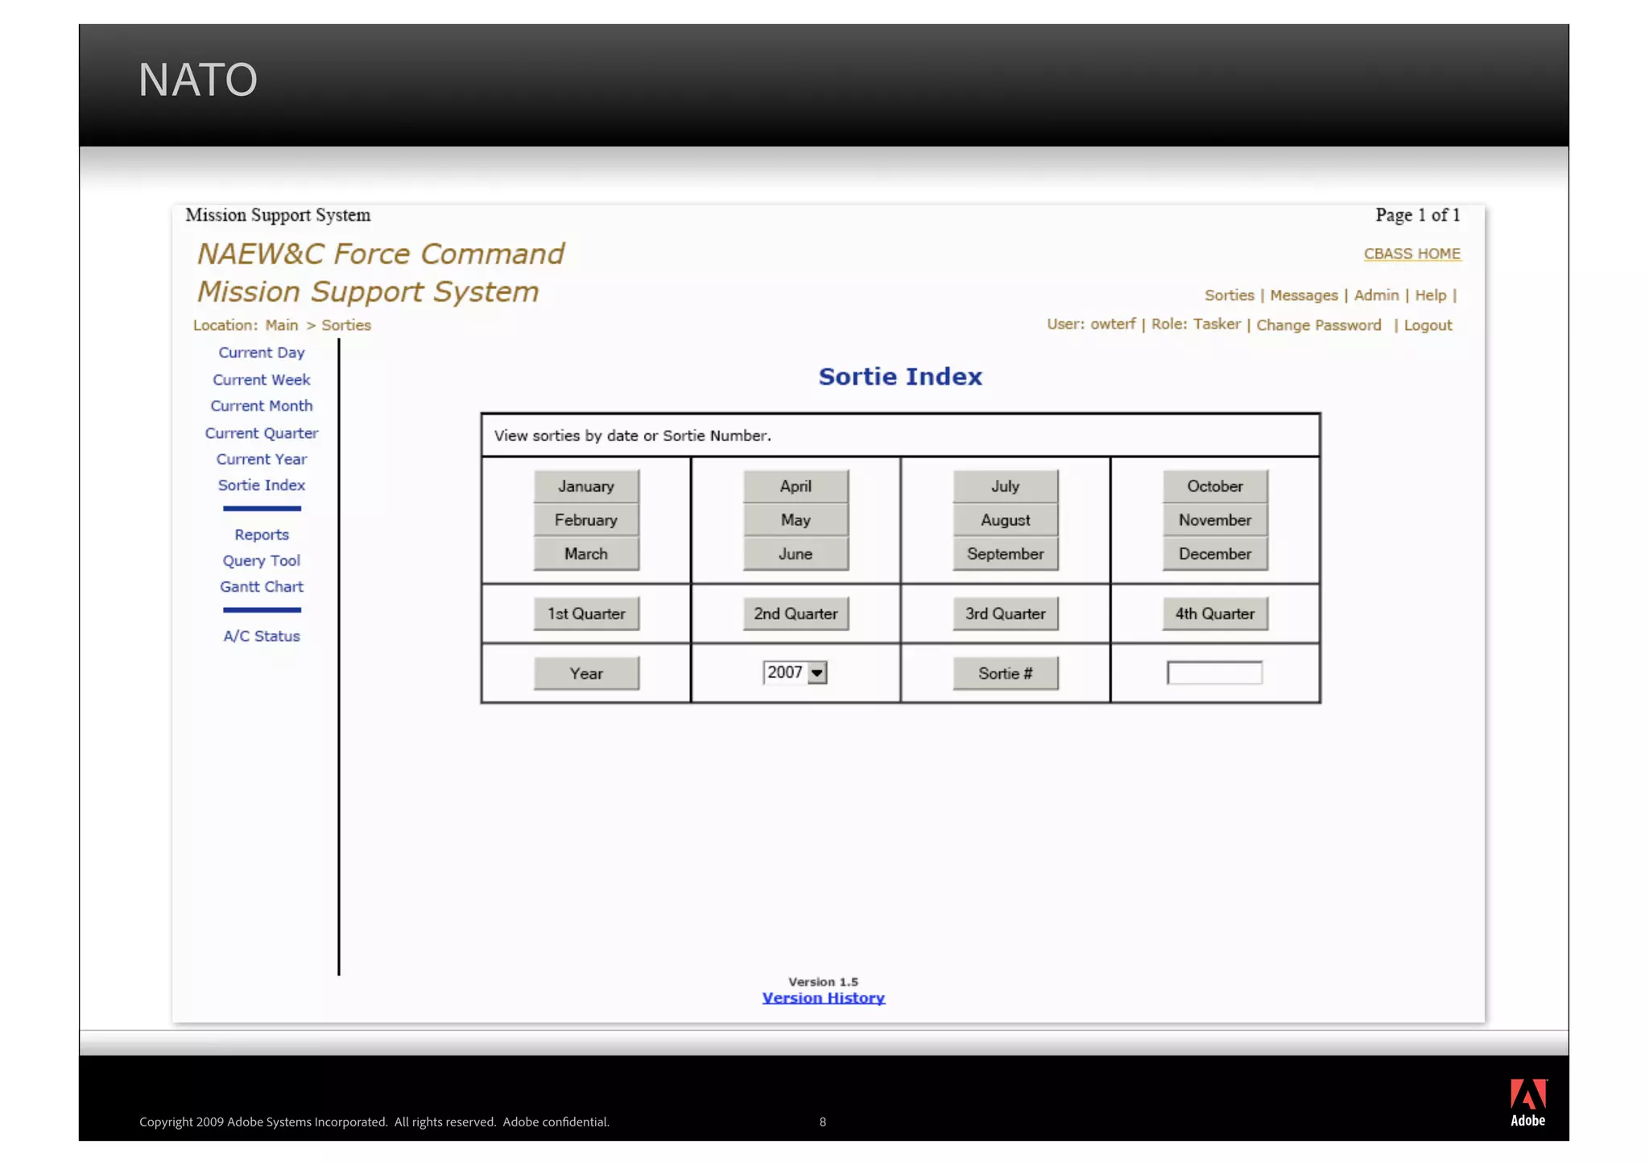
Task: View sorties for December
Action: (1215, 554)
